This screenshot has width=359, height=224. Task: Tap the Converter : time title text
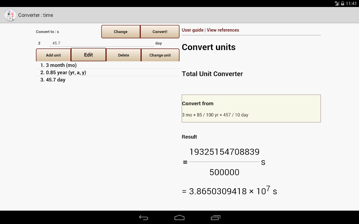click(36, 15)
